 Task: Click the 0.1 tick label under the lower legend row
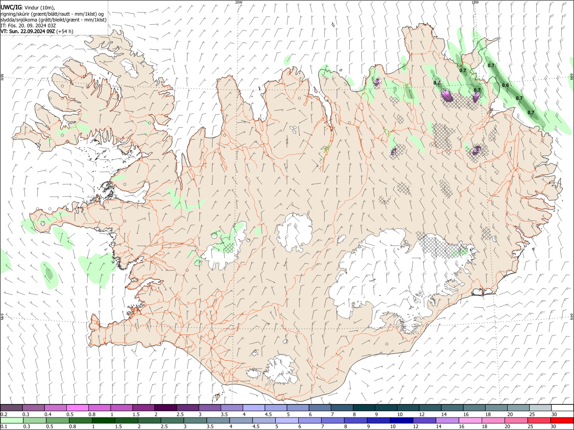coord(4,427)
